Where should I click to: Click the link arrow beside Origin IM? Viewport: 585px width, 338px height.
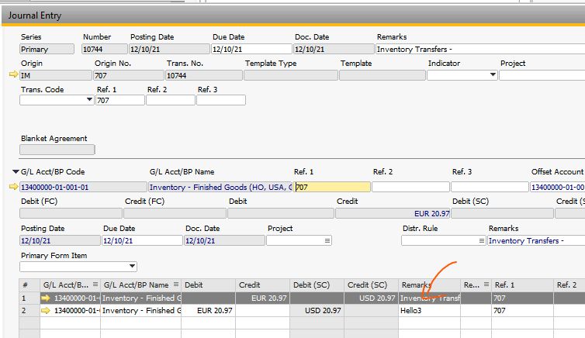[12, 75]
